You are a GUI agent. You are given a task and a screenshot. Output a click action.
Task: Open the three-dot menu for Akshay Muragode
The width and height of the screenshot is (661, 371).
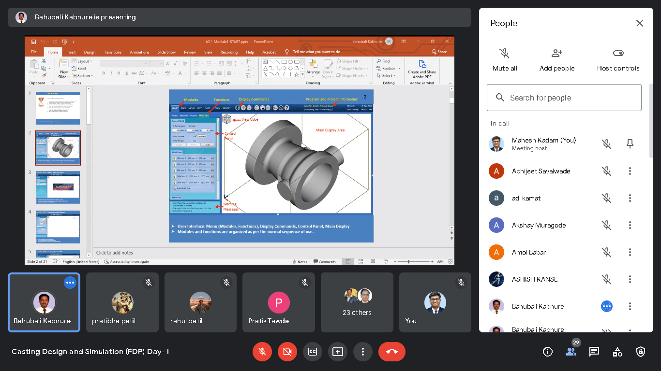[x=630, y=225]
